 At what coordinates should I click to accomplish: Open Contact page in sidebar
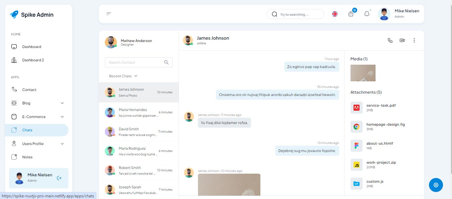(x=29, y=90)
